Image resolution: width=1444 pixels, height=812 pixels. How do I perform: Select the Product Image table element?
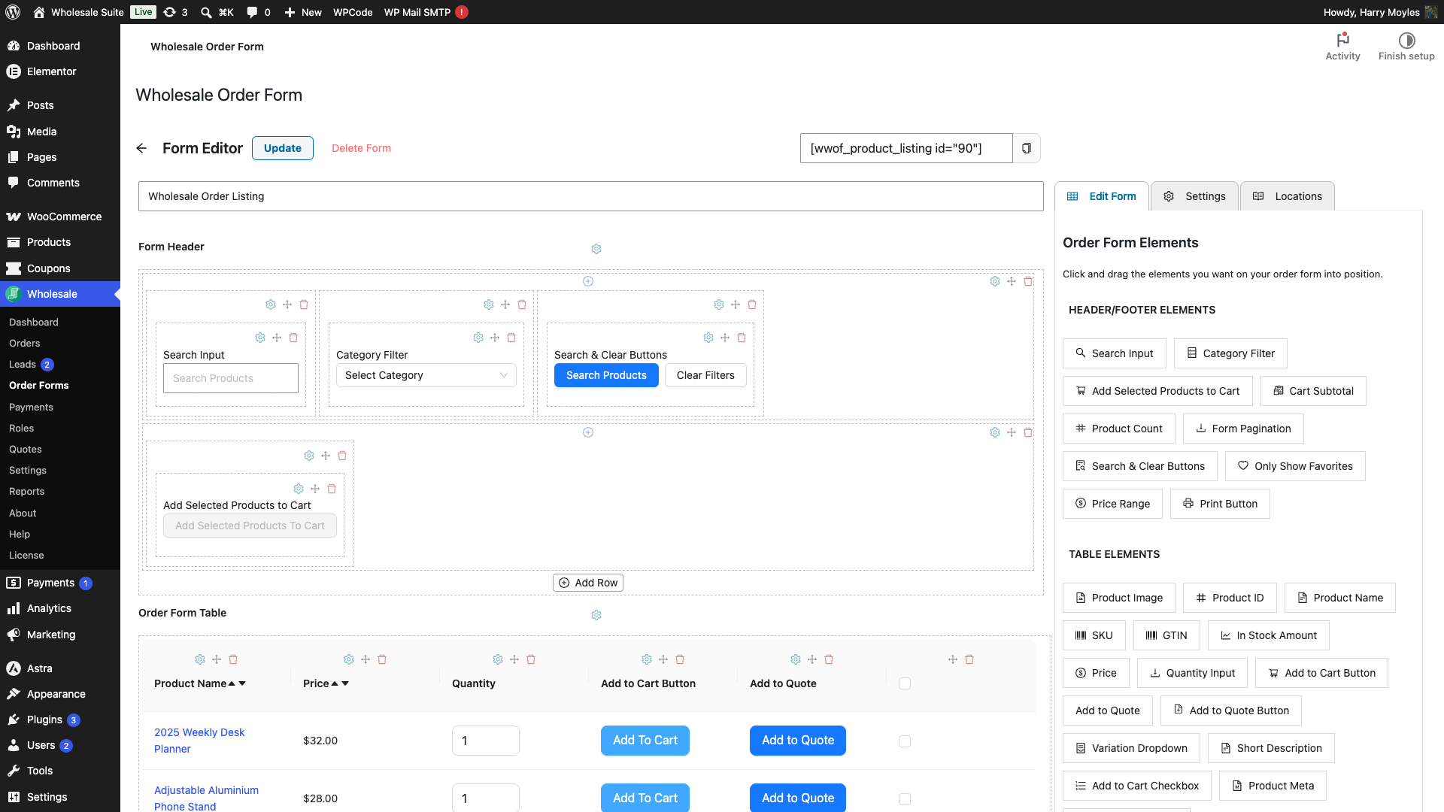1119,598
